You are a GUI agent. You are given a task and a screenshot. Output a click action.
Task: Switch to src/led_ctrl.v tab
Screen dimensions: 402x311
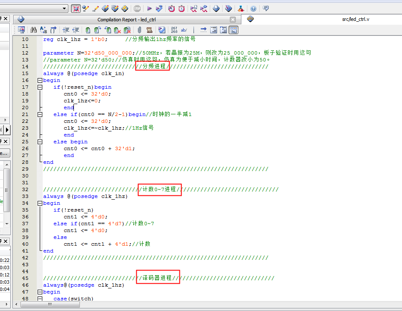(x=355, y=19)
